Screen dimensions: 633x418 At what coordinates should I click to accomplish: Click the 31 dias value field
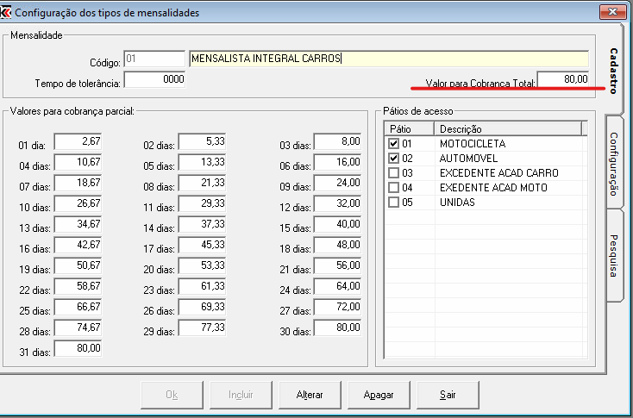(x=78, y=348)
